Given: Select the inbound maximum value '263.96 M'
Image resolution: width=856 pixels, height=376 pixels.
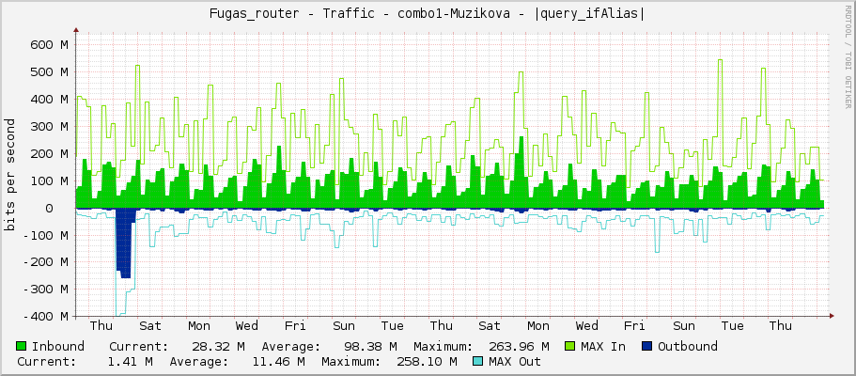Looking at the screenshot, I should pos(519,346).
